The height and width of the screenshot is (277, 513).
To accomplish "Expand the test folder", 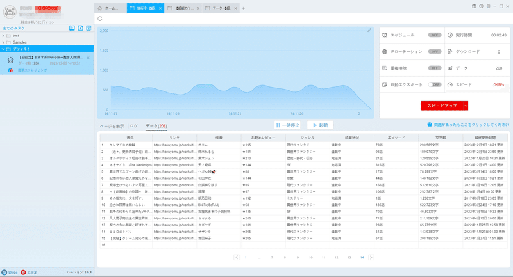I will tap(3, 36).
